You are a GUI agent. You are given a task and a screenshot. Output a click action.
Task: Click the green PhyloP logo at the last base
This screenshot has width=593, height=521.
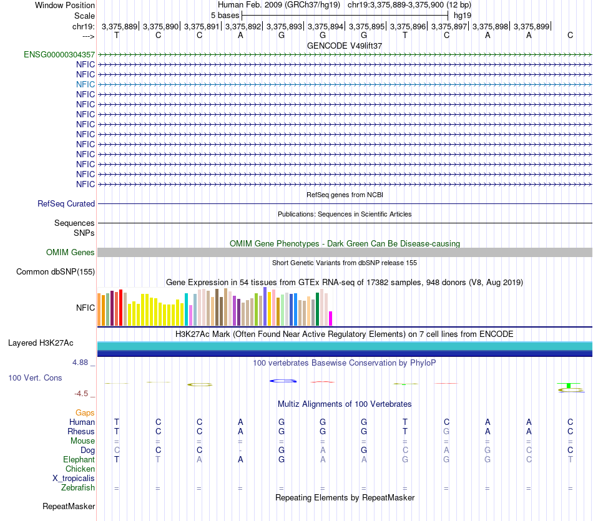569,386
